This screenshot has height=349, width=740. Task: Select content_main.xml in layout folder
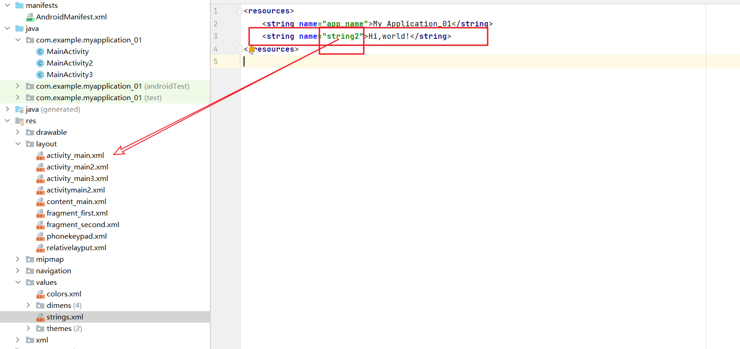point(76,201)
